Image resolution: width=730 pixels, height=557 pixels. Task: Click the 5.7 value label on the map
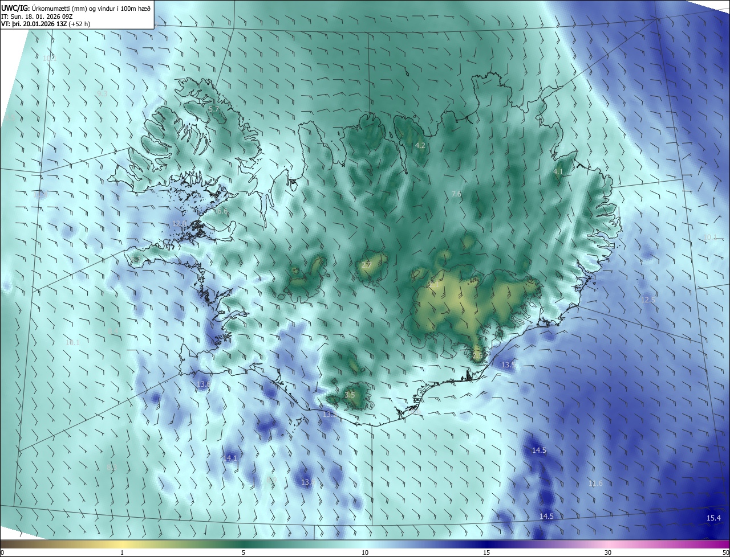pos(214,109)
